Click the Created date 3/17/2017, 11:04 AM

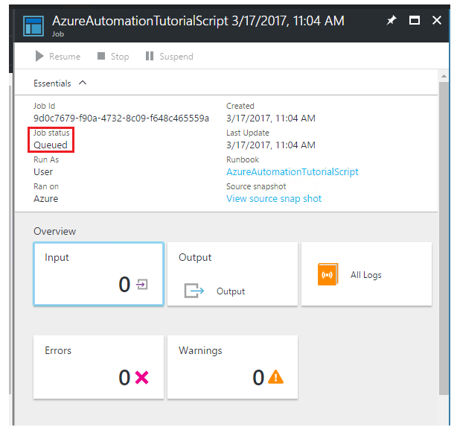point(271,118)
